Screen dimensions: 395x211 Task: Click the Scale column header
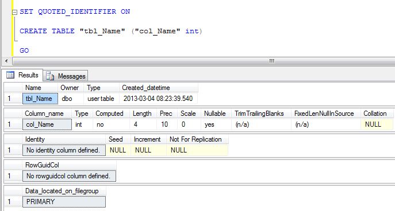(x=189, y=114)
